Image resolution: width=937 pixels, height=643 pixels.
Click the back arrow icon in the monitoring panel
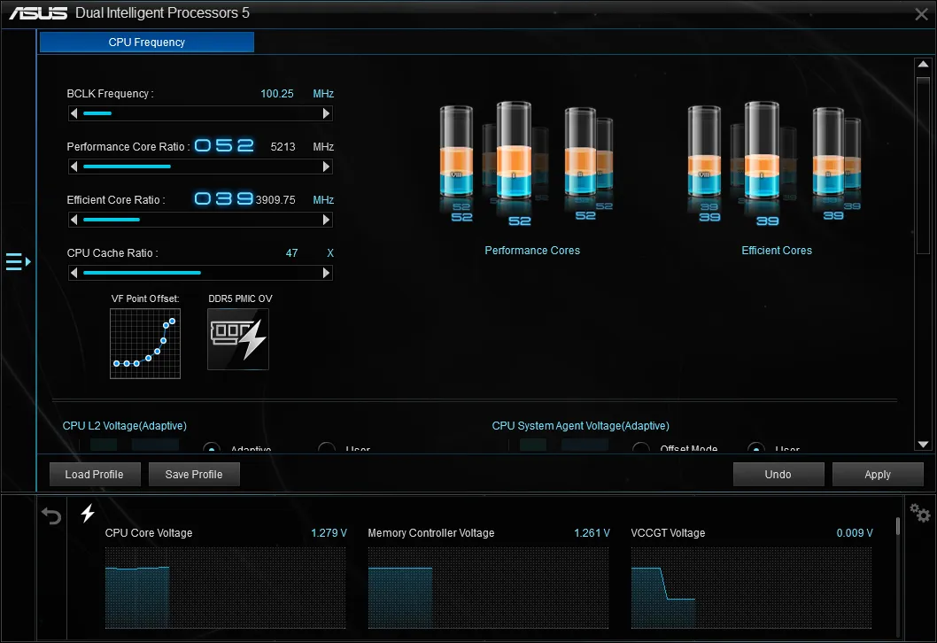(x=51, y=515)
